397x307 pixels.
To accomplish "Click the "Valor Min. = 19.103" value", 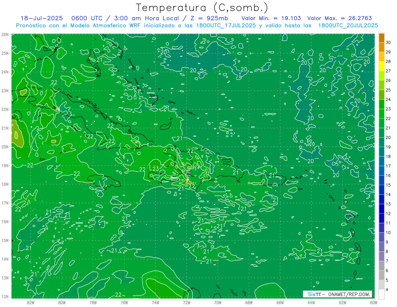I will click(271, 18).
